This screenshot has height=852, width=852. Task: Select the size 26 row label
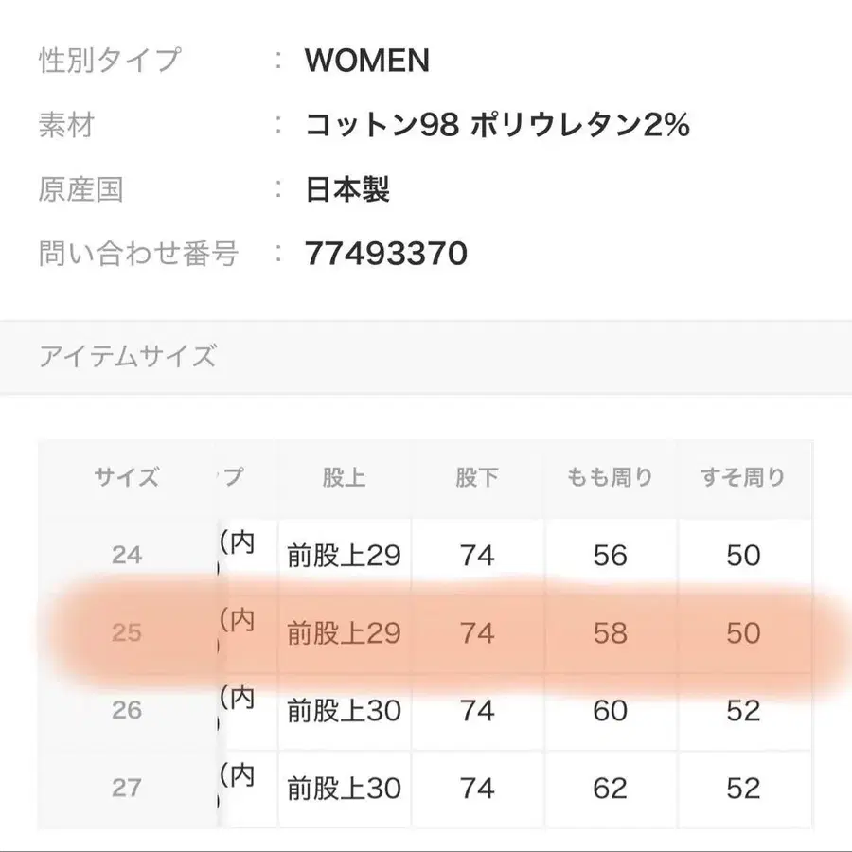[127, 710]
